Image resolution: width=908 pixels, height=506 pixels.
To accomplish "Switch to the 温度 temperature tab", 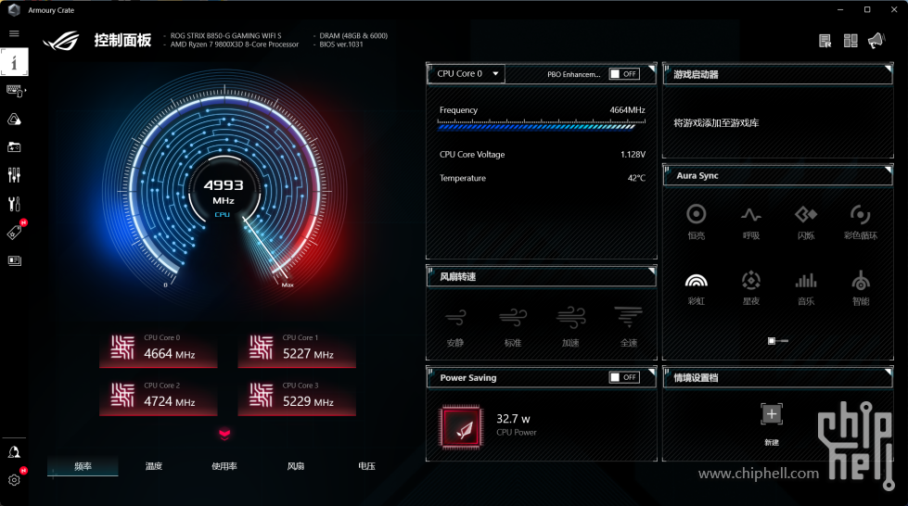I will [153, 466].
